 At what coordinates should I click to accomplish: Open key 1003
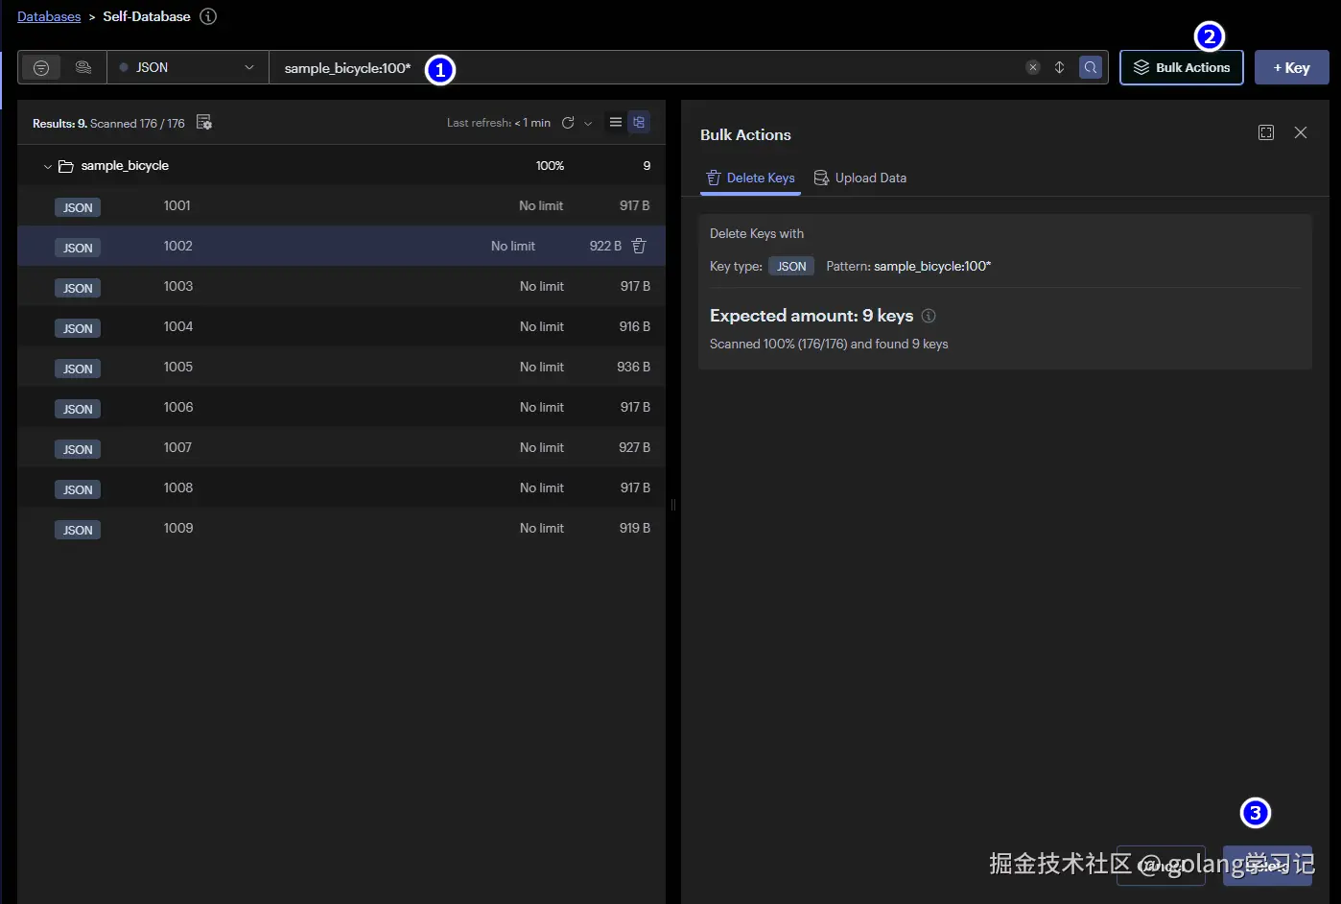[x=341, y=287]
